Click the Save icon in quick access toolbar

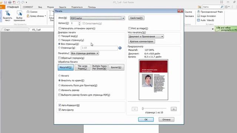pos(6,2)
